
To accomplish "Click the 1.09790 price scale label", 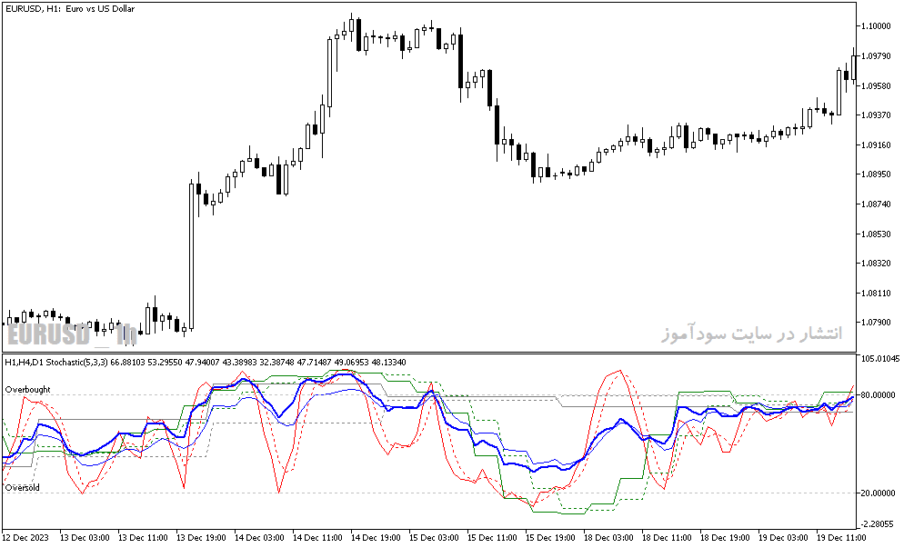I will pos(876,56).
